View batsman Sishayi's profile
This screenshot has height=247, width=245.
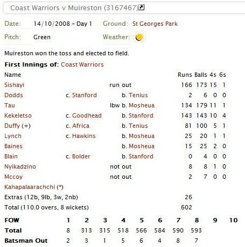[14, 85]
